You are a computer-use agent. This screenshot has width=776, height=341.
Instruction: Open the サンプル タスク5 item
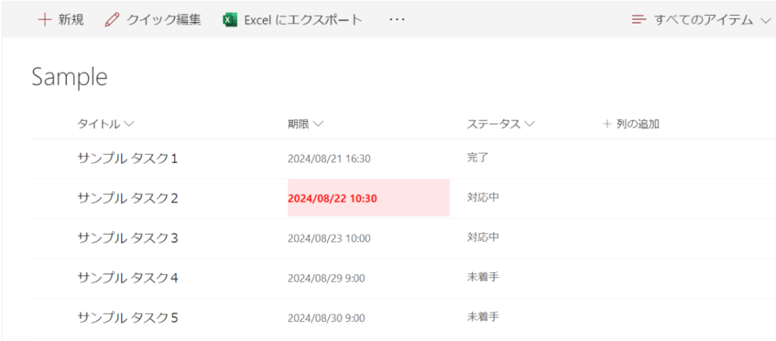click(x=127, y=317)
